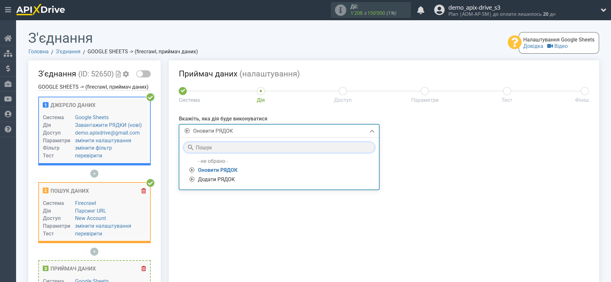Go to the Фініш step

click(585, 91)
